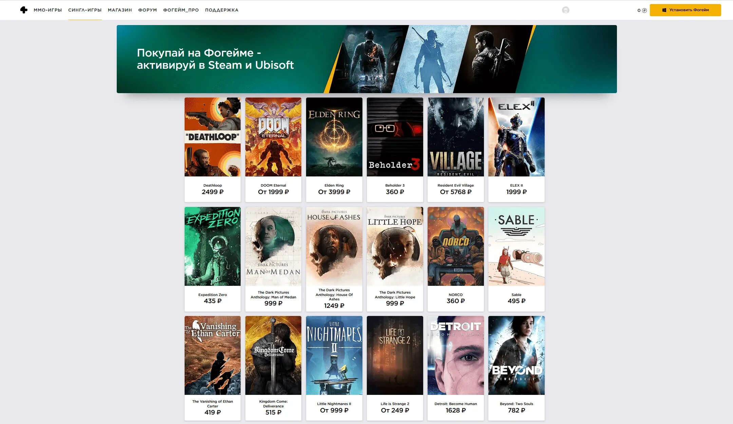Open the Sable game cover
Image resolution: width=733 pixels, height=424 pixels.
click(516, 246)
